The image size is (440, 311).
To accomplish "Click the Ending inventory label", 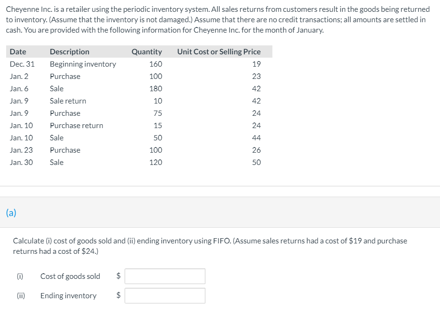I will click(68, 295).
